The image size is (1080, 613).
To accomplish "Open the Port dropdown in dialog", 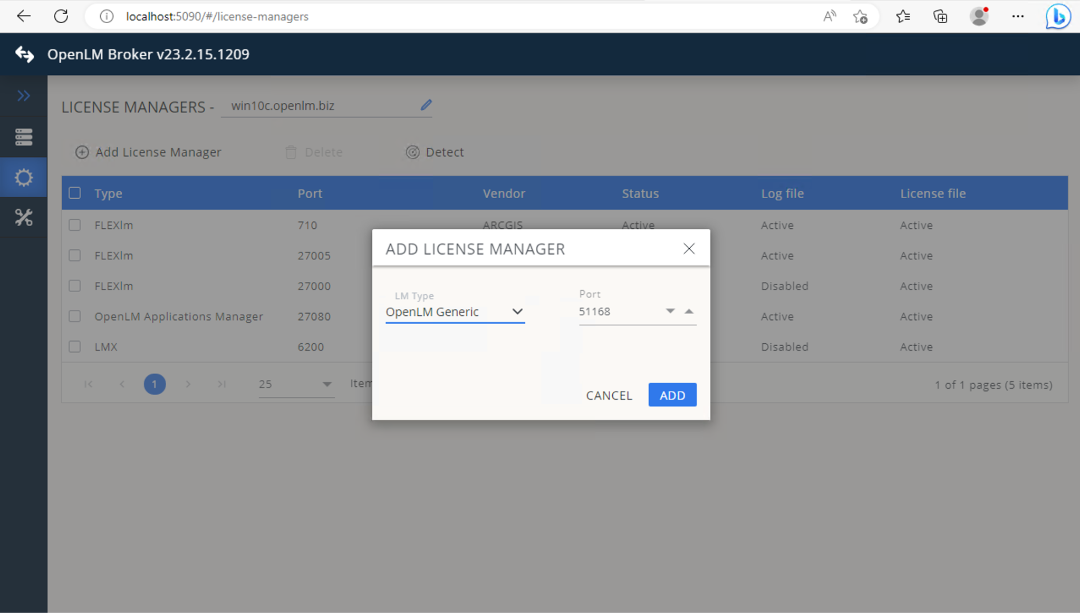I will [669, 311].
